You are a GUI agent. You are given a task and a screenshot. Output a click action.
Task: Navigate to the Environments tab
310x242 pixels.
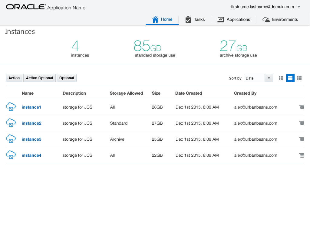280,19
